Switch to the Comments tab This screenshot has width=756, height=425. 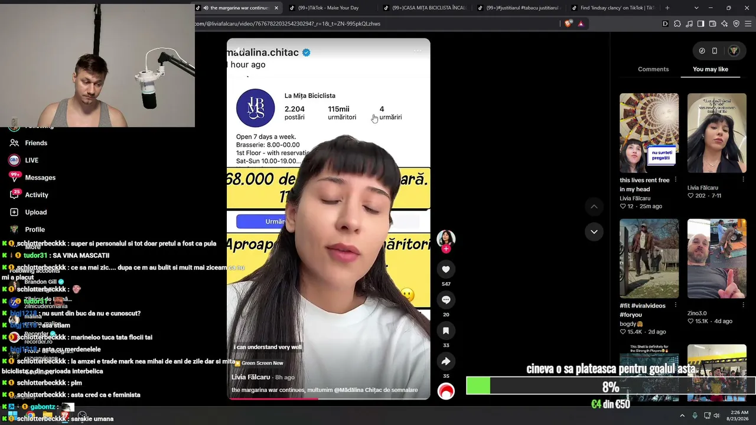coord(653,69)
